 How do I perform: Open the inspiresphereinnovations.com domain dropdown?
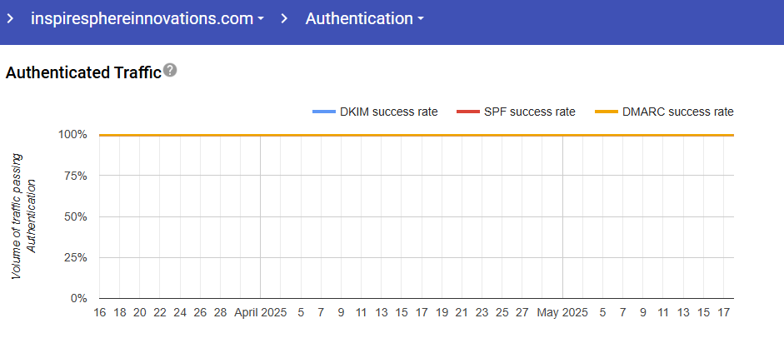pos(147,18)
